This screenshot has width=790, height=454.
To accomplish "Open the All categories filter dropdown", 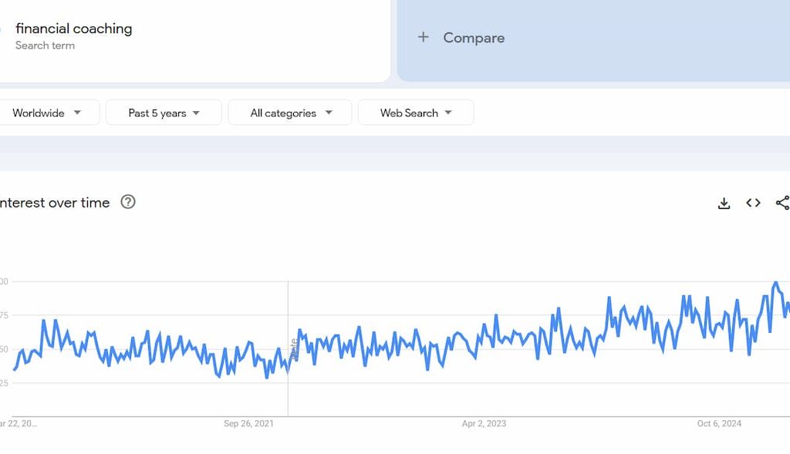I will (x=290, y=113).
